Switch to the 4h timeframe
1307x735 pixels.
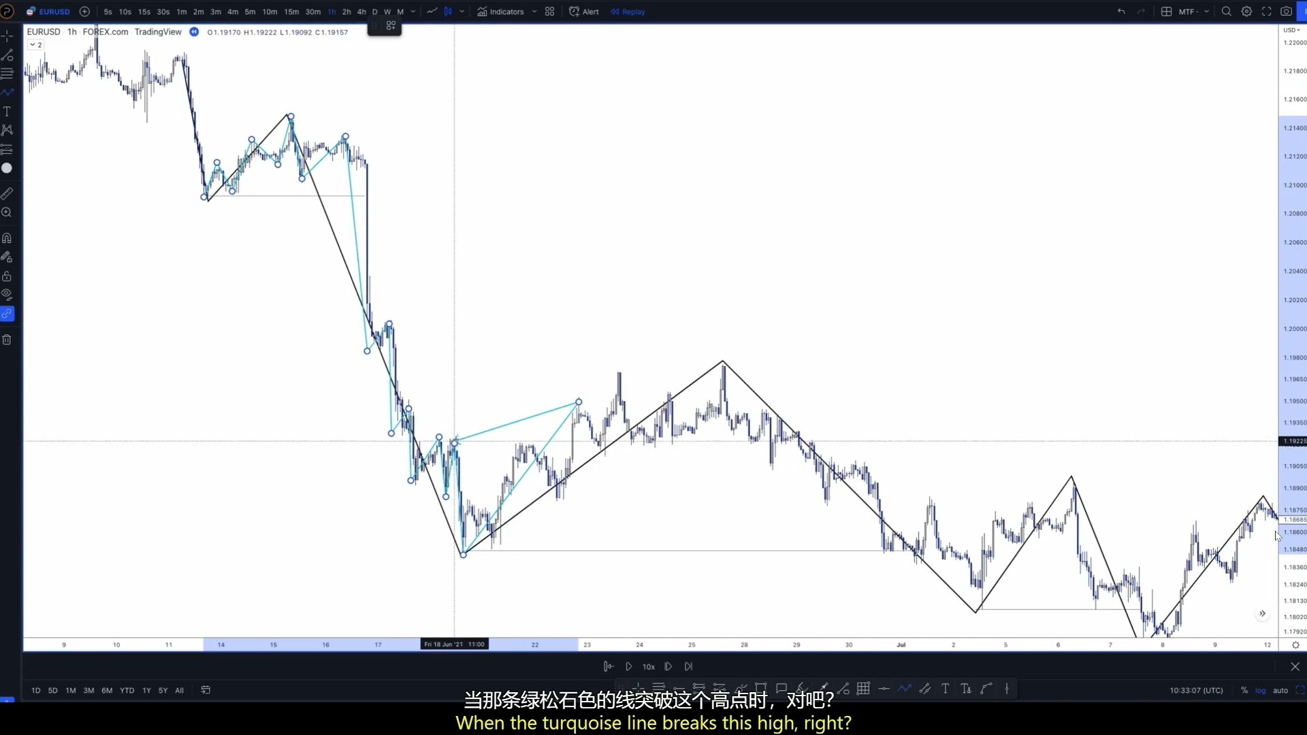coord(361,12)
